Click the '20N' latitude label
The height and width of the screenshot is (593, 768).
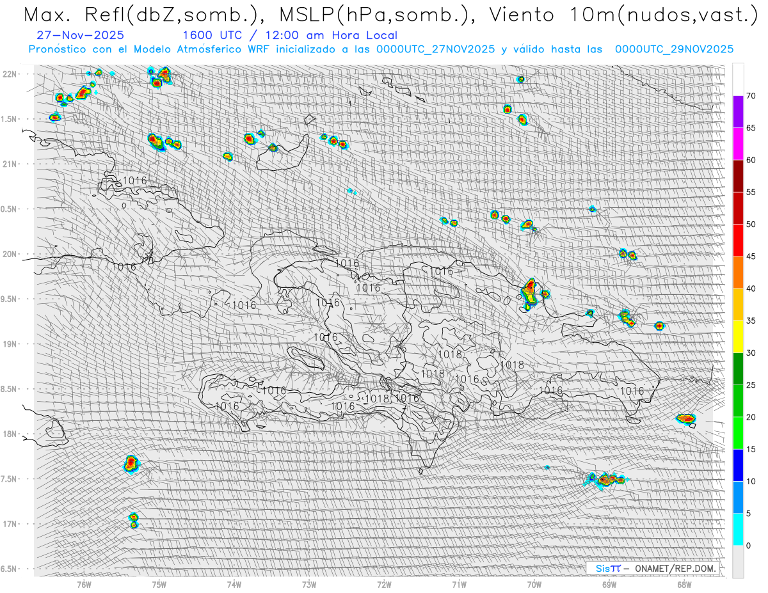point(10,254)
